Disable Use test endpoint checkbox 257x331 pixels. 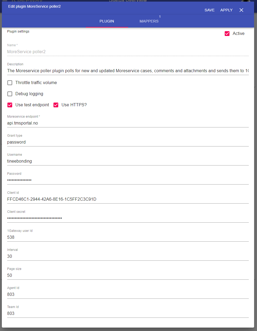click(10, 105)
